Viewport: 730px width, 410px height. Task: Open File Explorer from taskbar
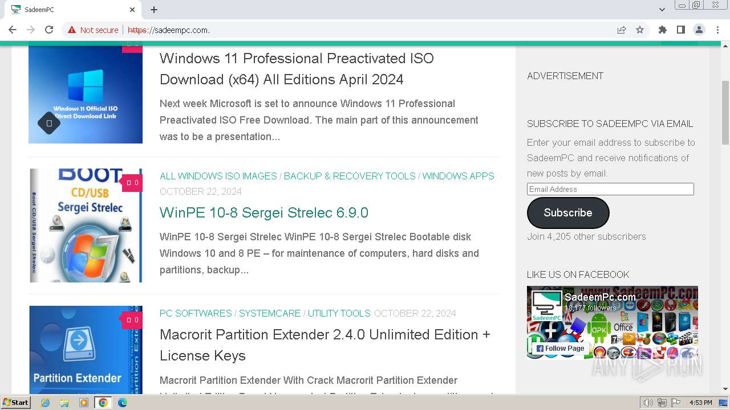click(x=64, y=403)
